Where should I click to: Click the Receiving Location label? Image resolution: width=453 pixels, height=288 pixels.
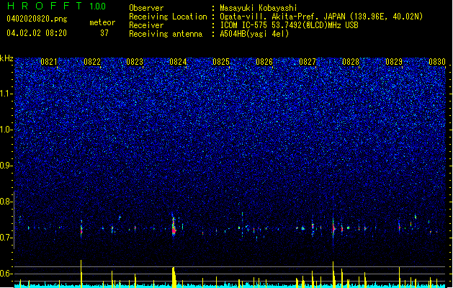[x=168, y=17]
